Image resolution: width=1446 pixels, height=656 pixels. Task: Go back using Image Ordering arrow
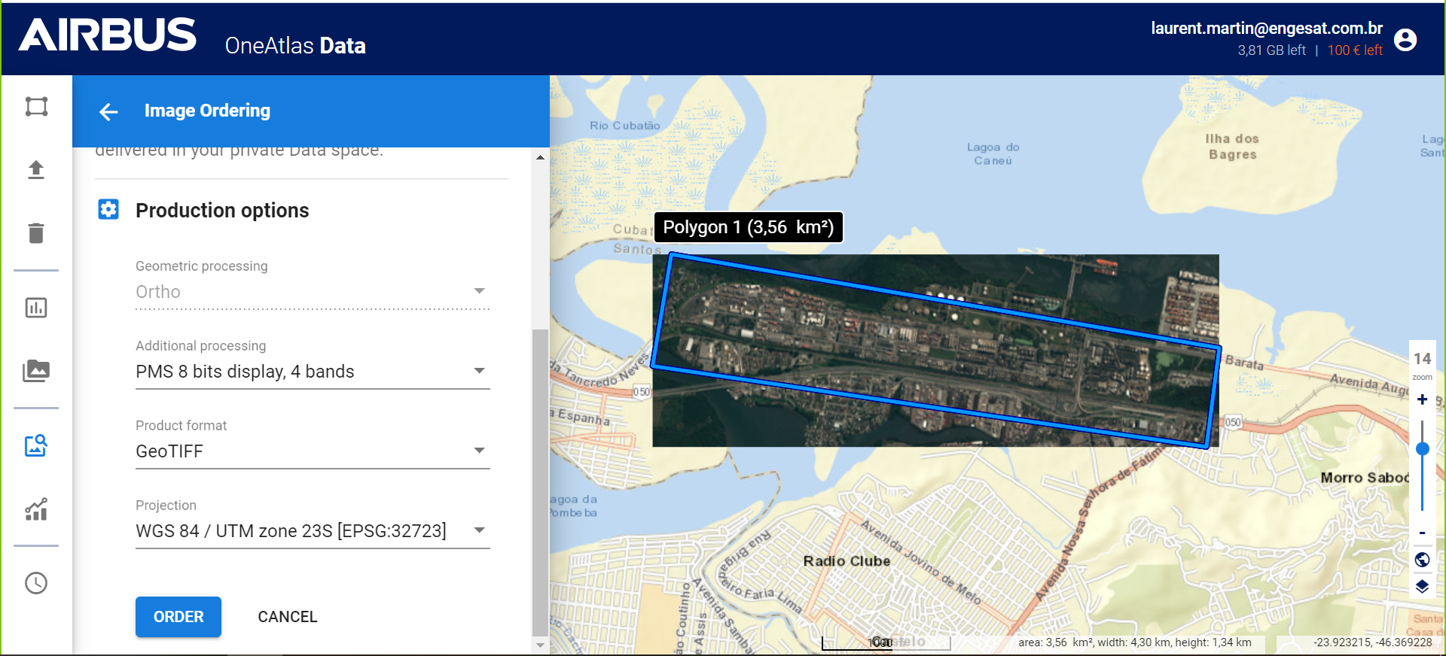(x=108, y=111)
